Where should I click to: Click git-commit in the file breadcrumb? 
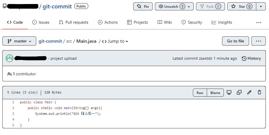pyautogui.click(x=50, y=41)
